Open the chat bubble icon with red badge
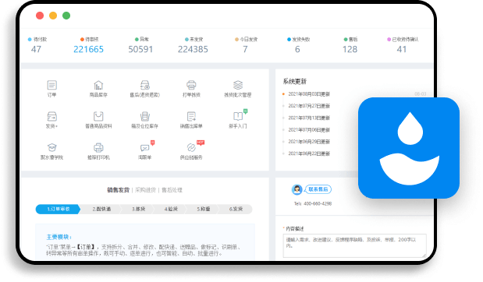The height and width of the screenshot is (282, 483). click(x=145, y=147)
